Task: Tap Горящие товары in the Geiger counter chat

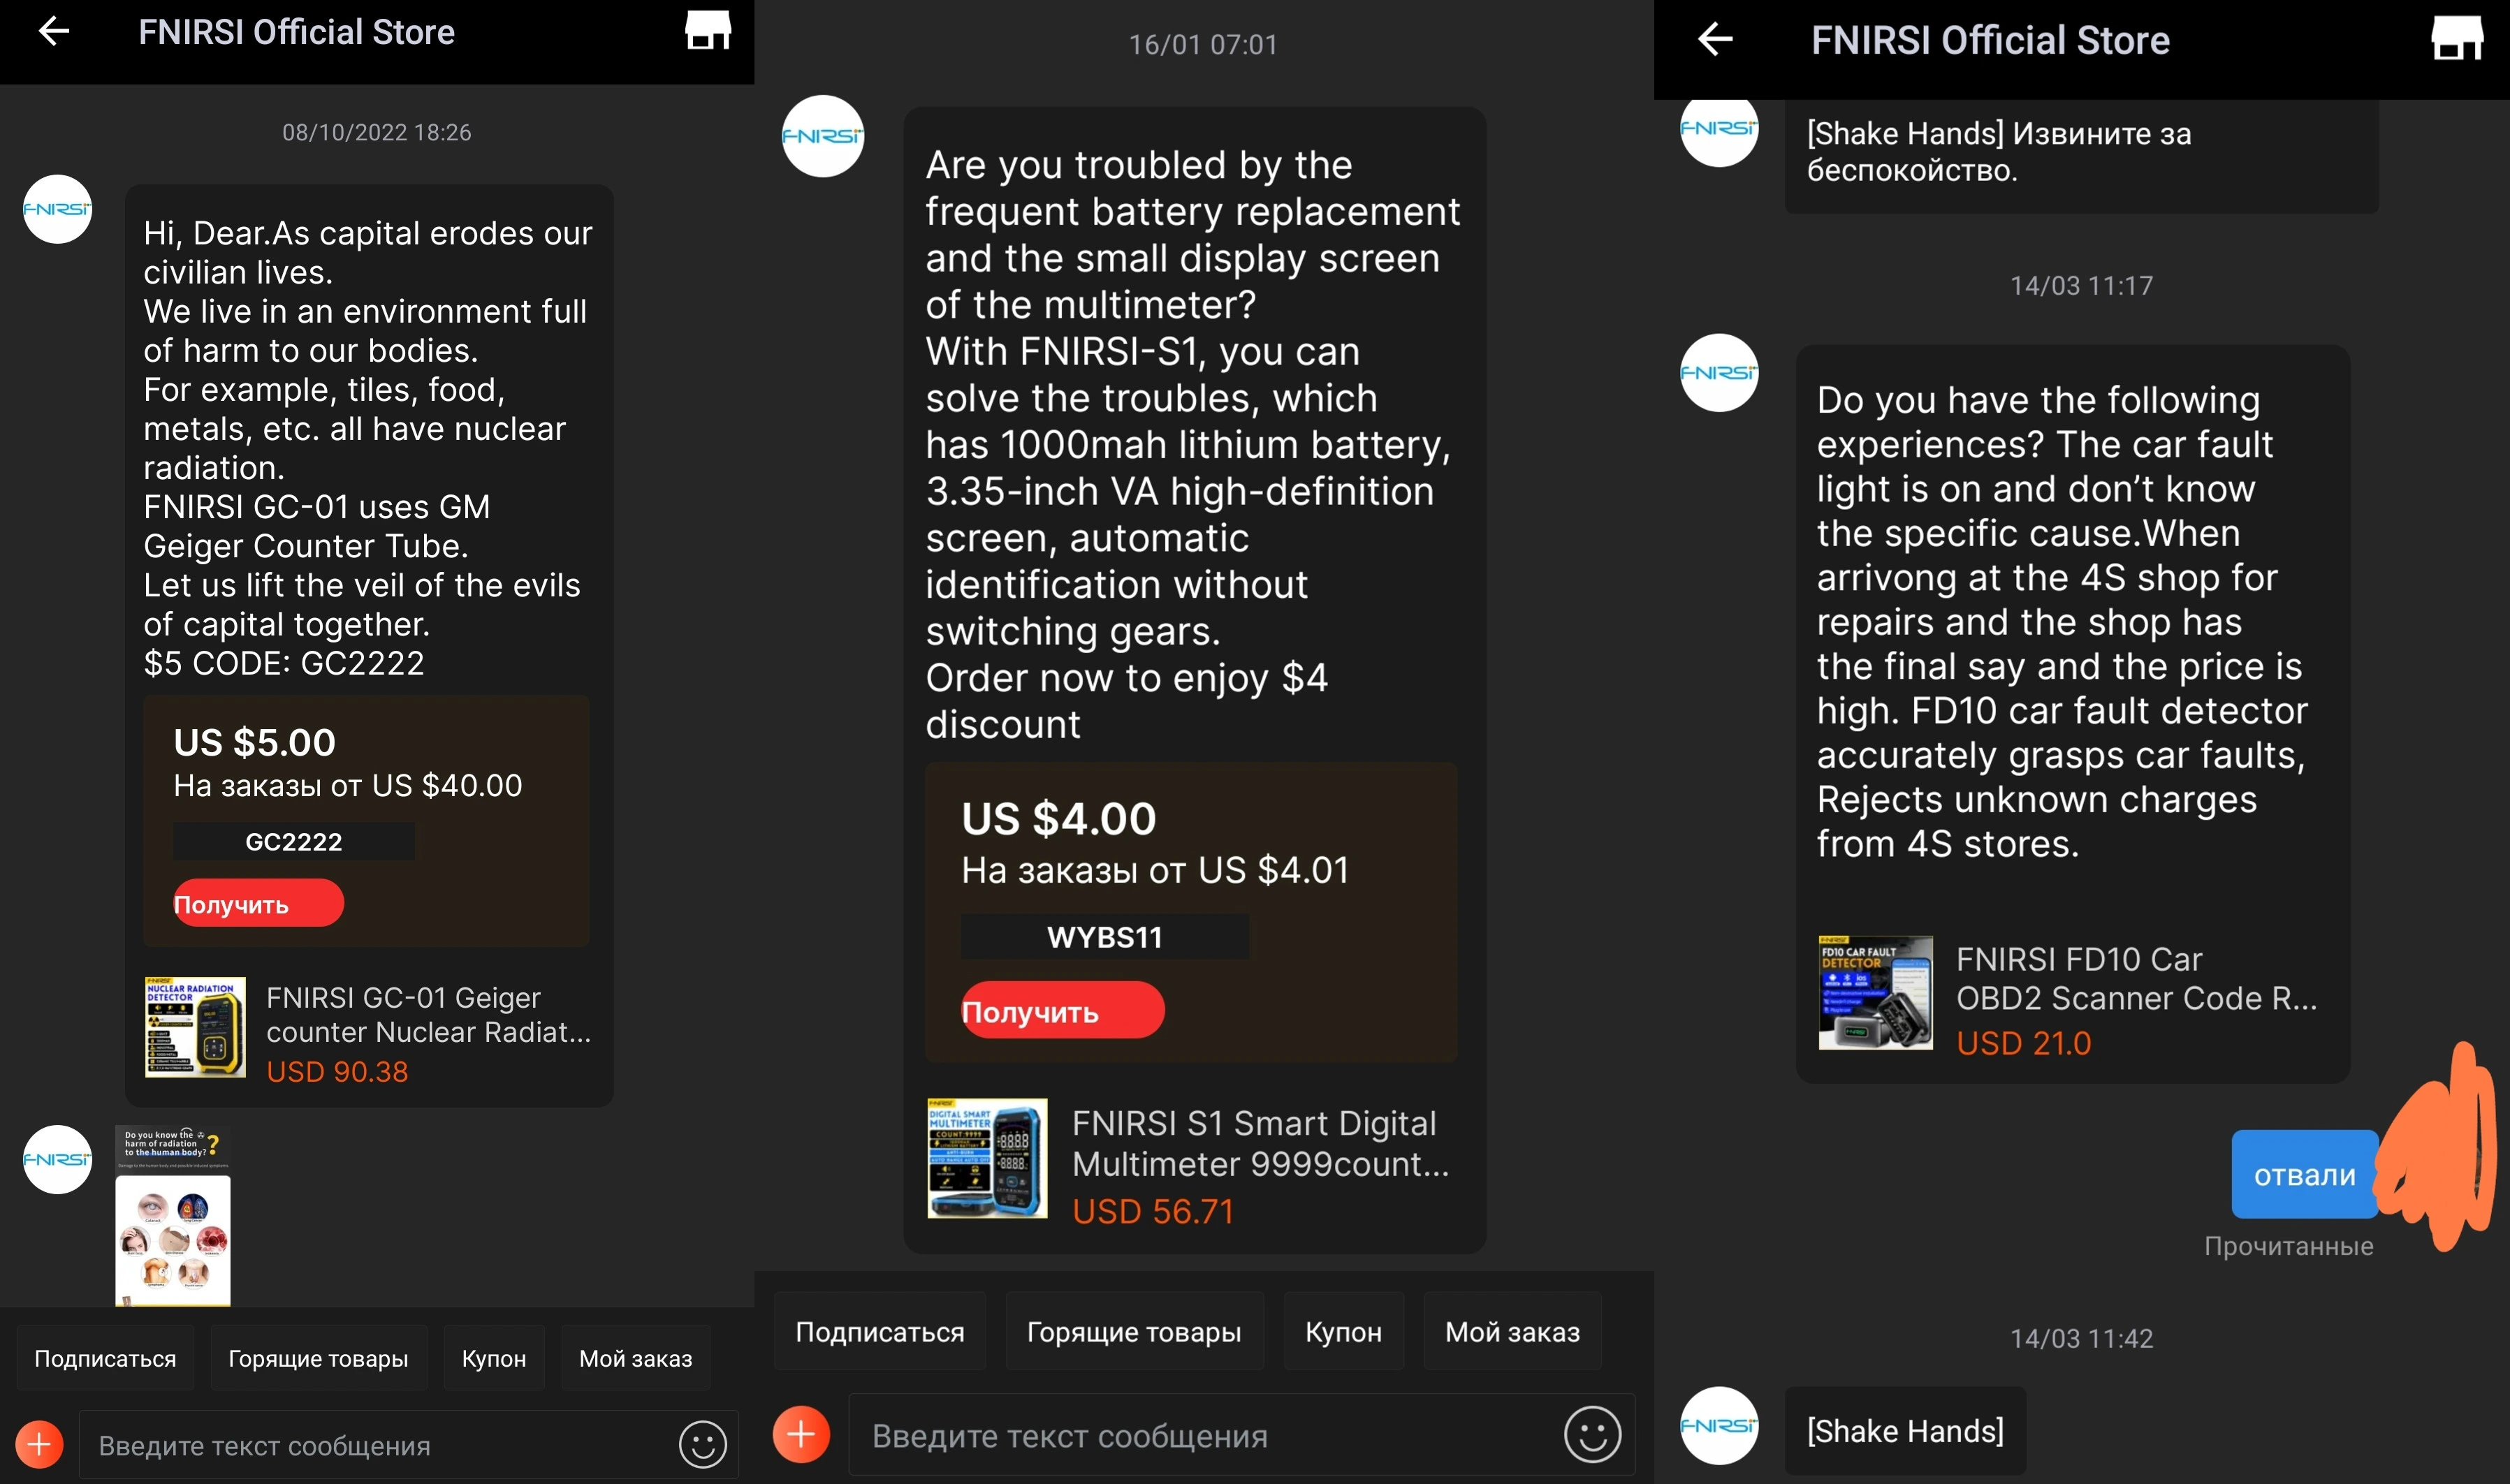Action: tap(318, 1358)
